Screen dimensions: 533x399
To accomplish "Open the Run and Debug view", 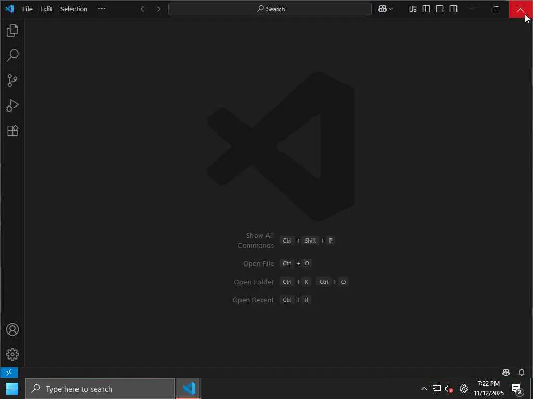I will pyautogui.click(x=12, y=105).
